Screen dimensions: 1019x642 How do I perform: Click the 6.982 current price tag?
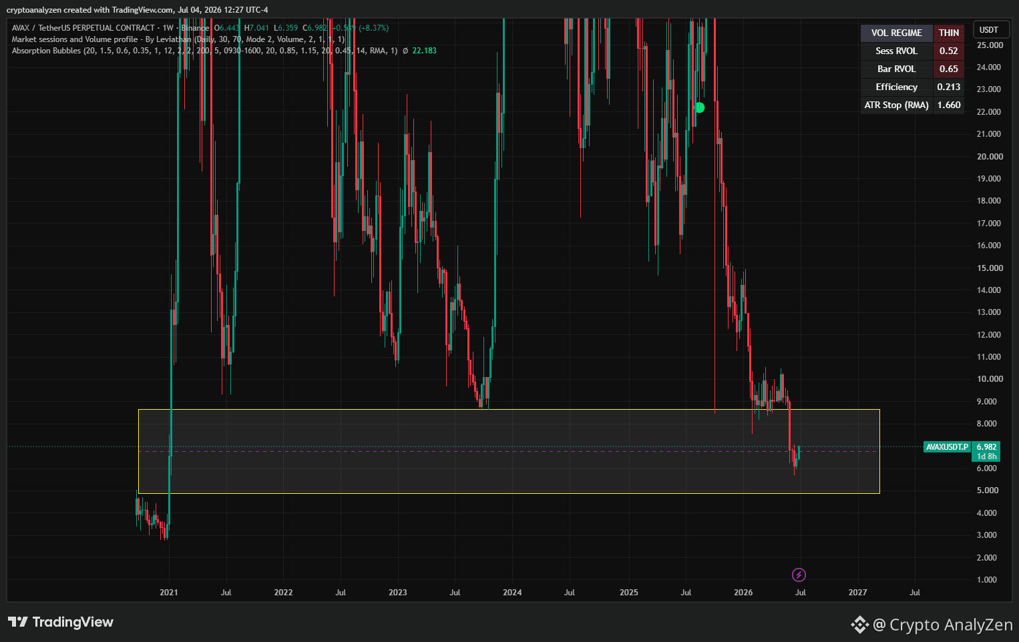click(986, 447)
